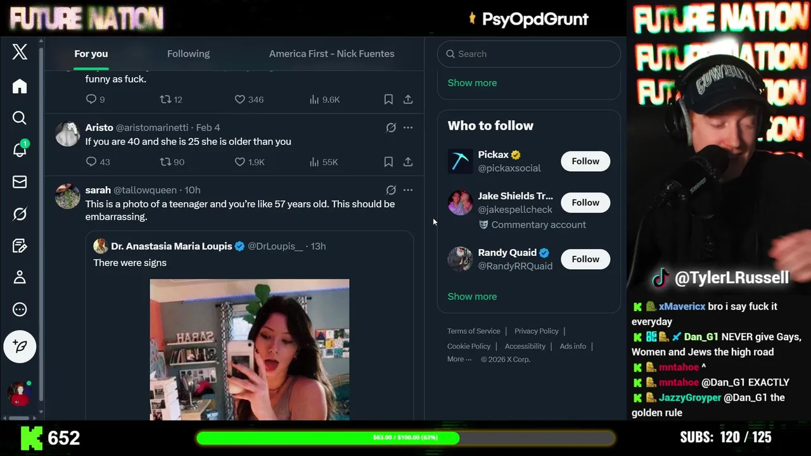The height and width of the screenshot is (456, 811).
Task: Open the Profile person icon
Action: tap(20, 277)
